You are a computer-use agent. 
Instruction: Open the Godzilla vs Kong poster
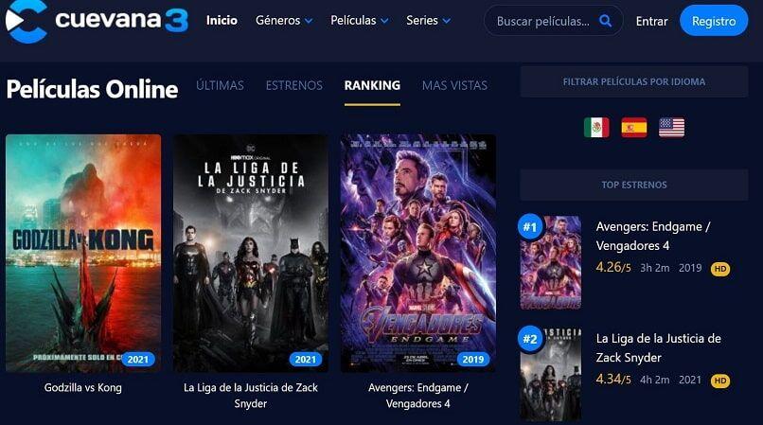coord(83,253)
